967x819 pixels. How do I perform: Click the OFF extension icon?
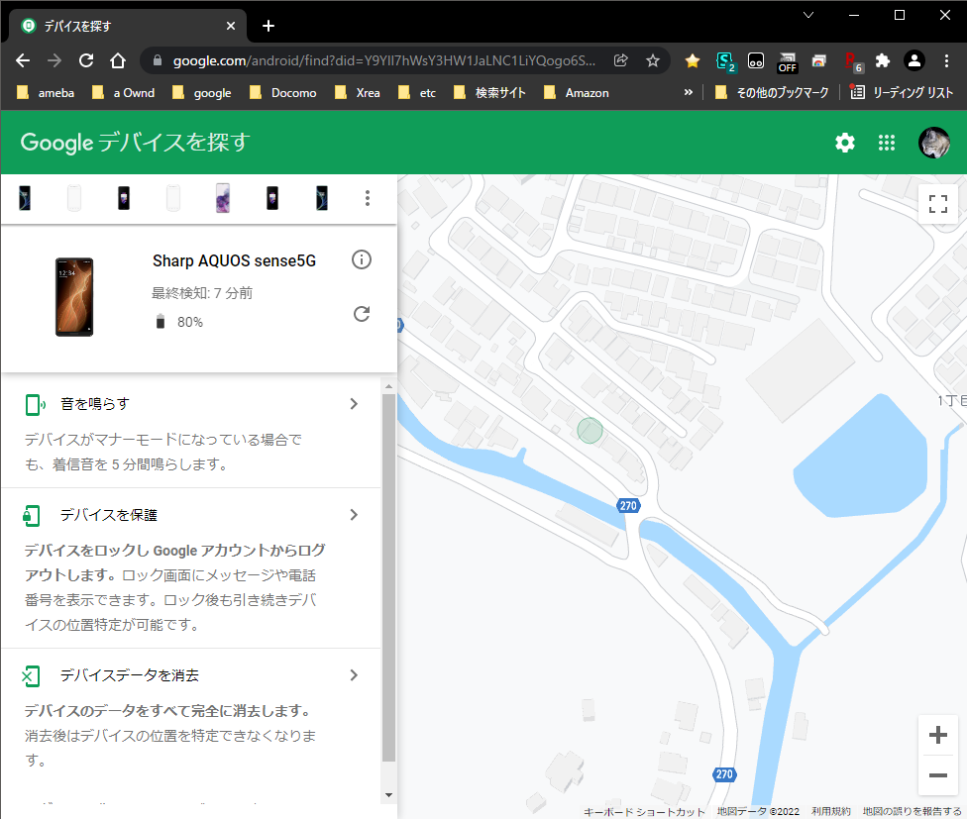click(787, 61)
